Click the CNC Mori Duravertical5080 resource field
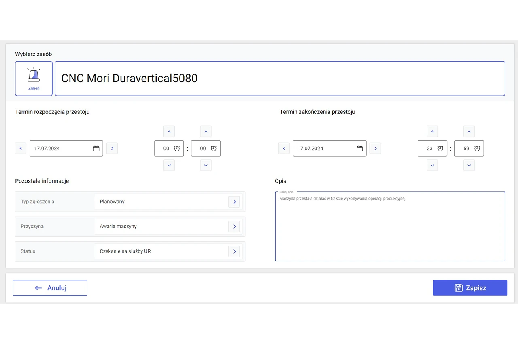The height and width of the screenshot is (344, 518). point(280,79)
